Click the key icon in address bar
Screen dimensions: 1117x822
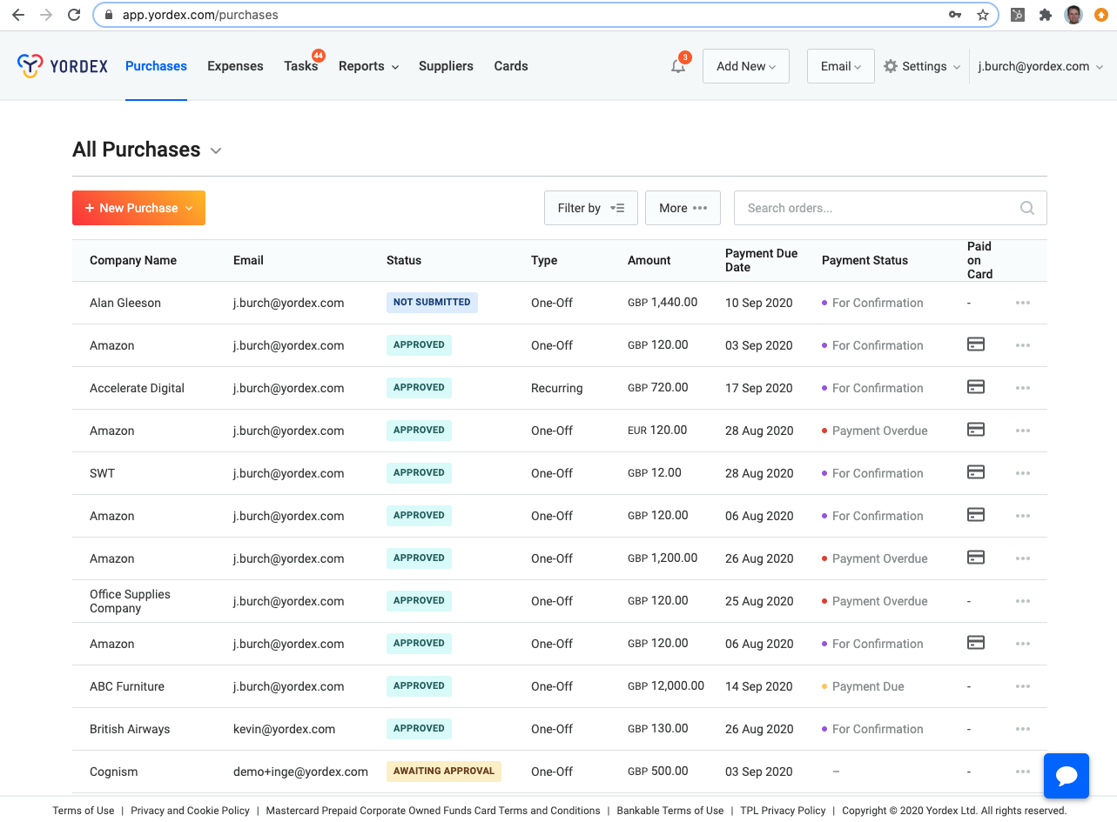tap(955, 15)
